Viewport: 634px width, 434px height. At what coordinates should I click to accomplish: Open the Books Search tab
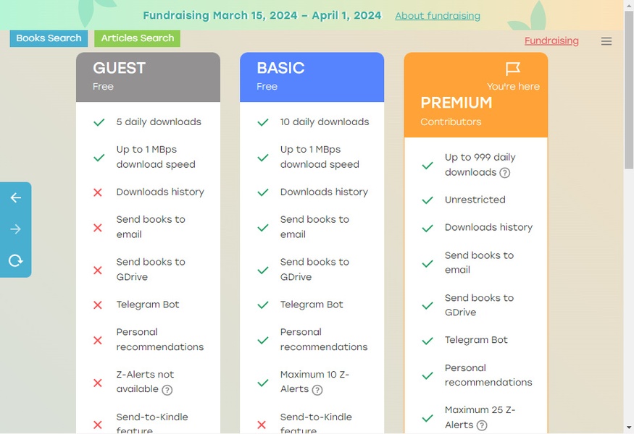coord(49,38)
